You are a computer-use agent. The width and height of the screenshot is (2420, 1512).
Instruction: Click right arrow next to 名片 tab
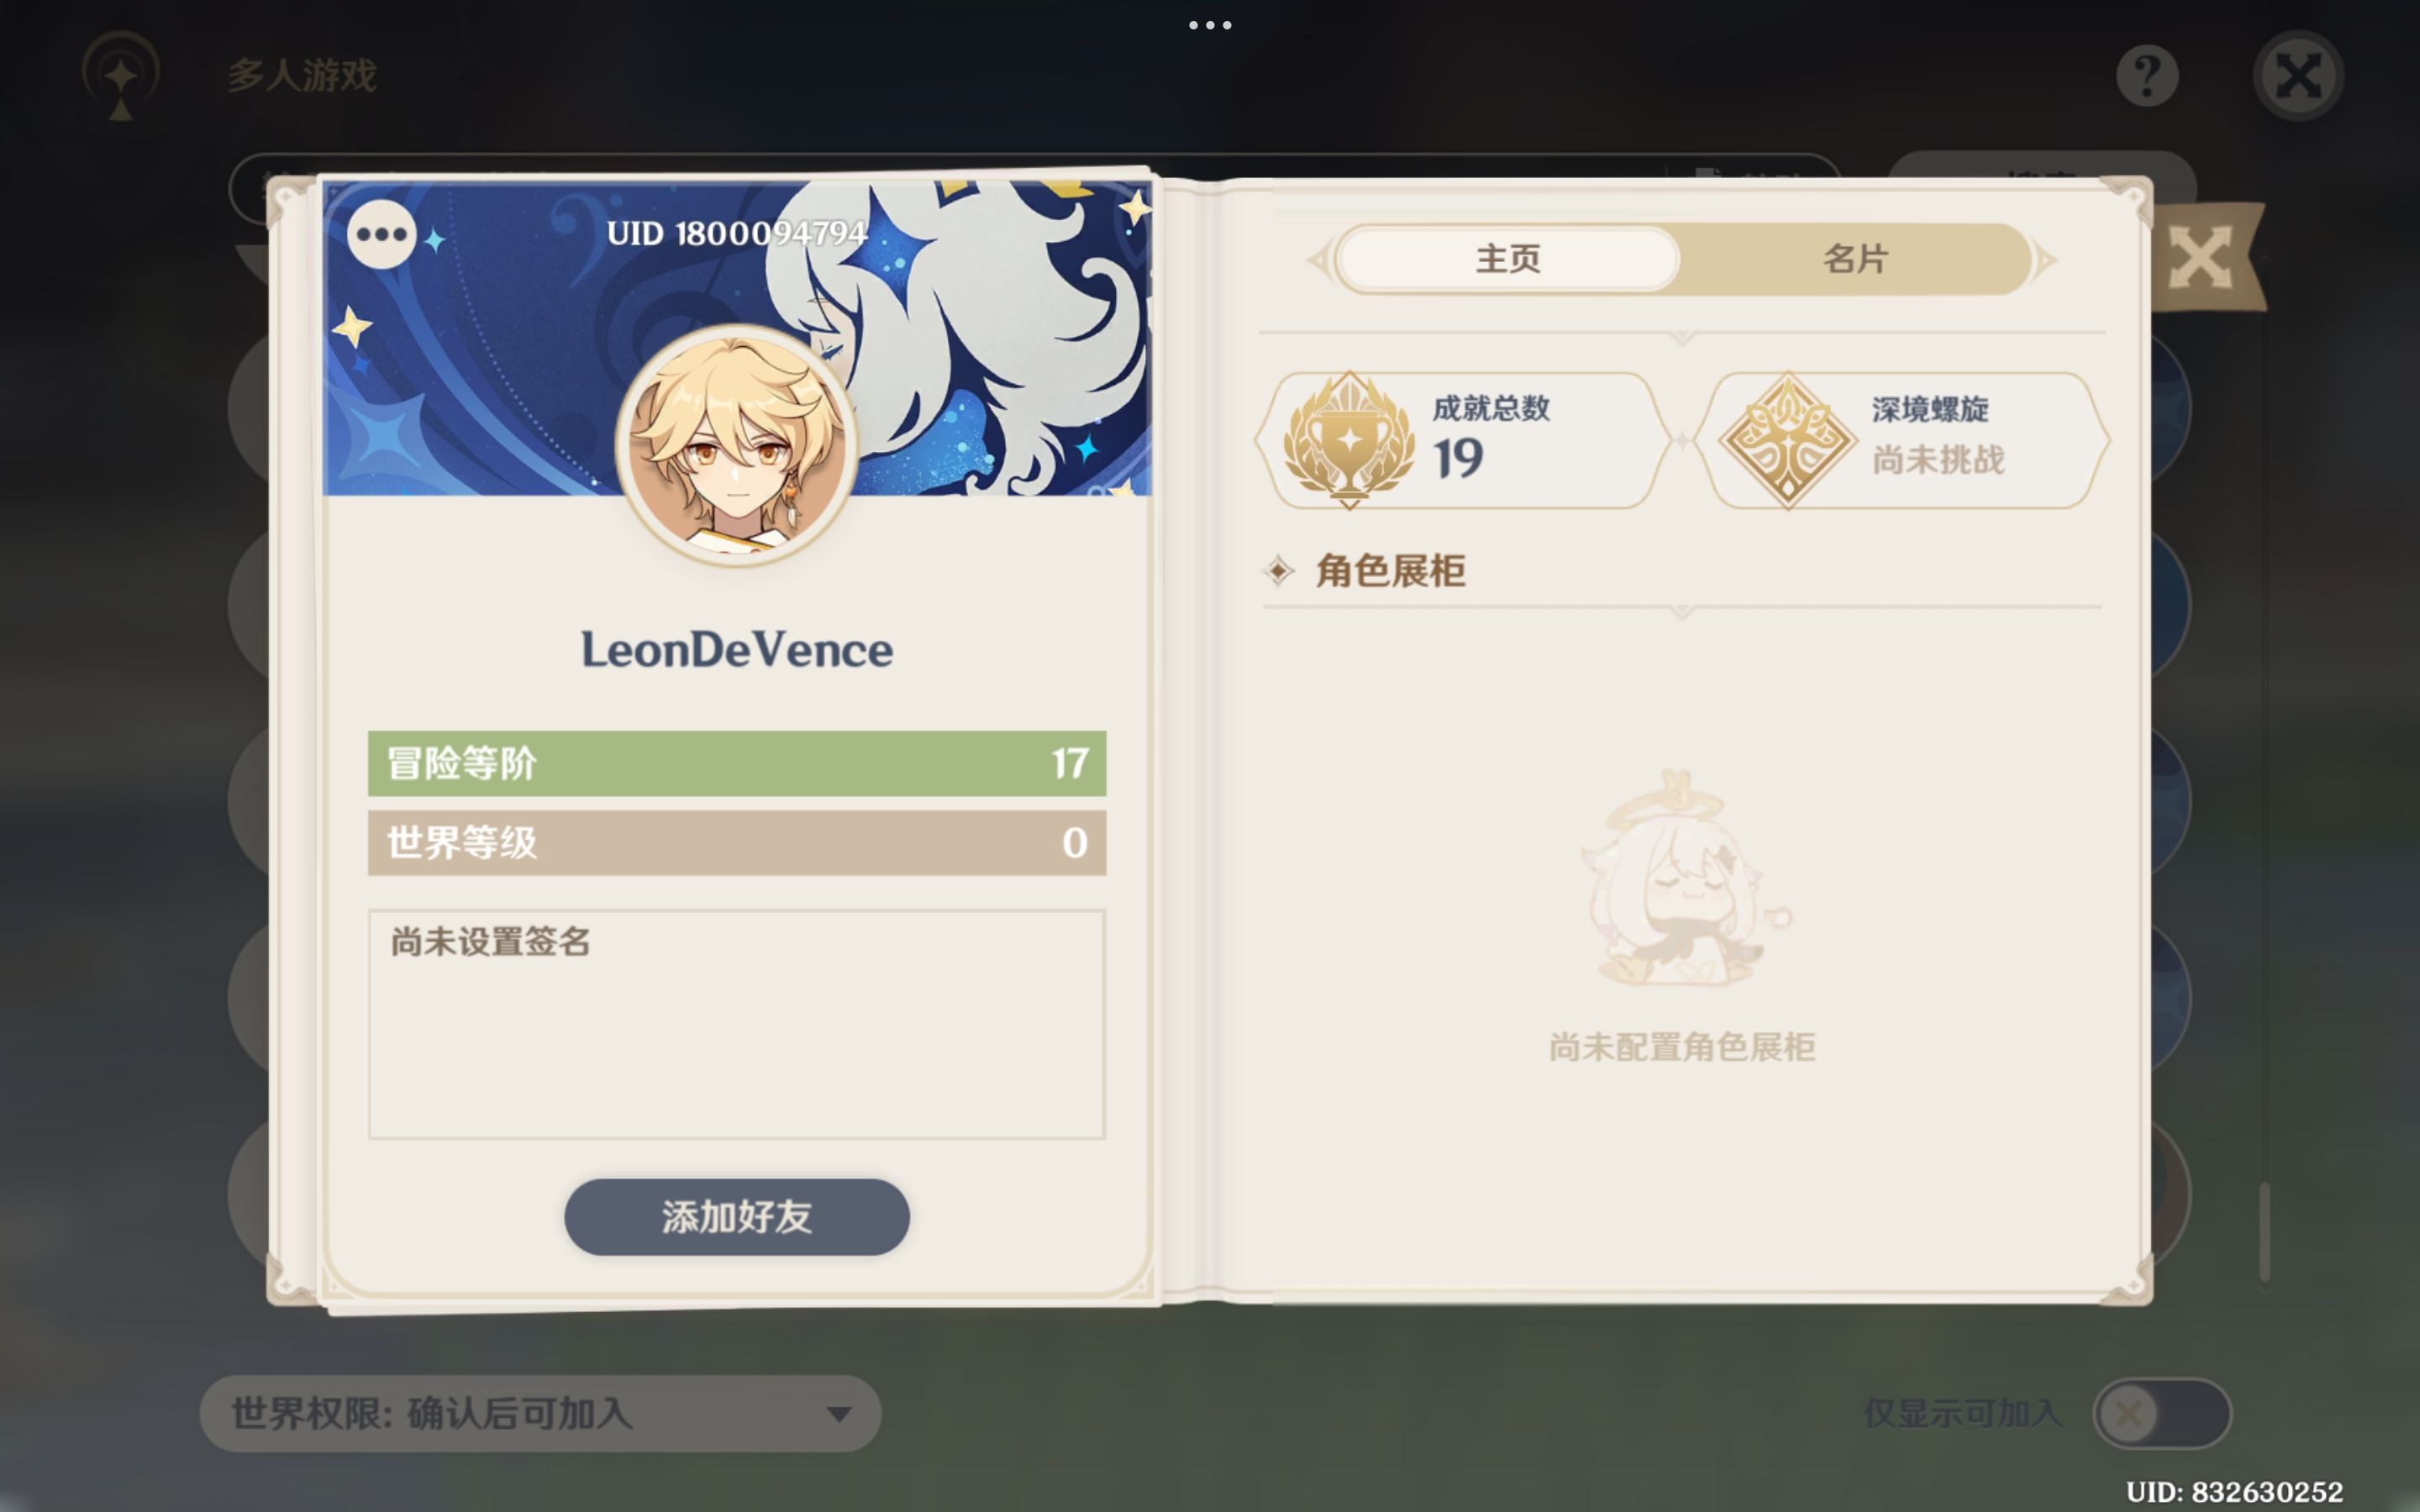(2045, 260)
